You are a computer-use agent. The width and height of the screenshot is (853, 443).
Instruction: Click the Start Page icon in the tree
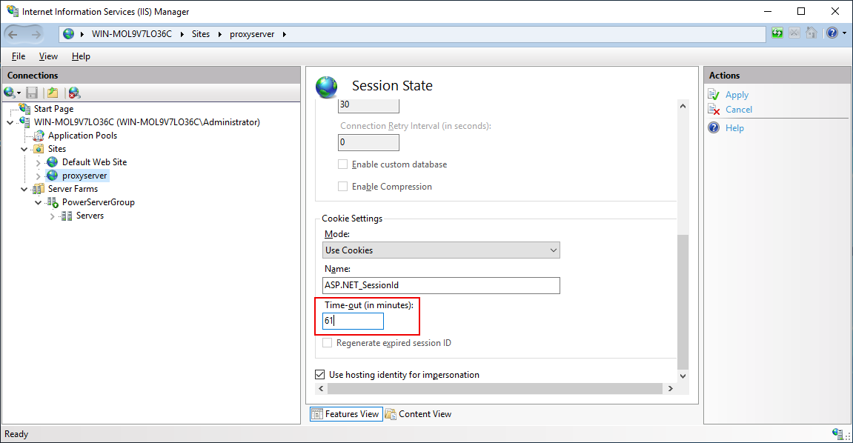click(x=25, y=109)
